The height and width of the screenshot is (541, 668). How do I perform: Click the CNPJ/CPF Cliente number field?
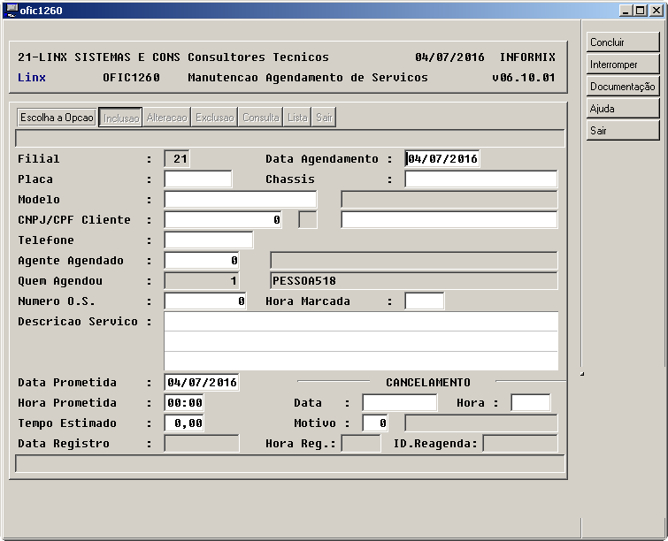[223, 220]
